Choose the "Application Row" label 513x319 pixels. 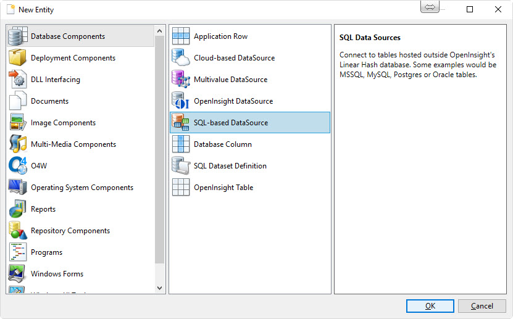[220, 36]
